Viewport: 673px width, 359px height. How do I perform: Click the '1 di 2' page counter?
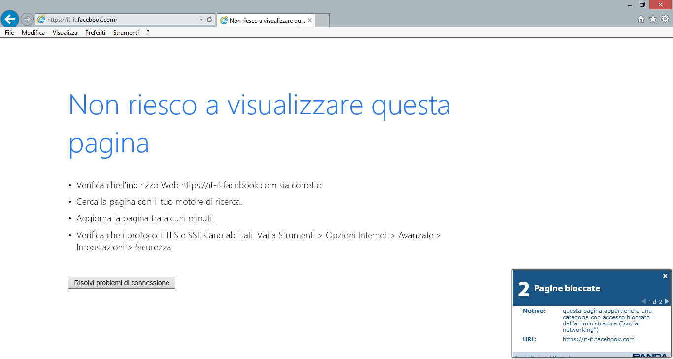coord(655,301)
